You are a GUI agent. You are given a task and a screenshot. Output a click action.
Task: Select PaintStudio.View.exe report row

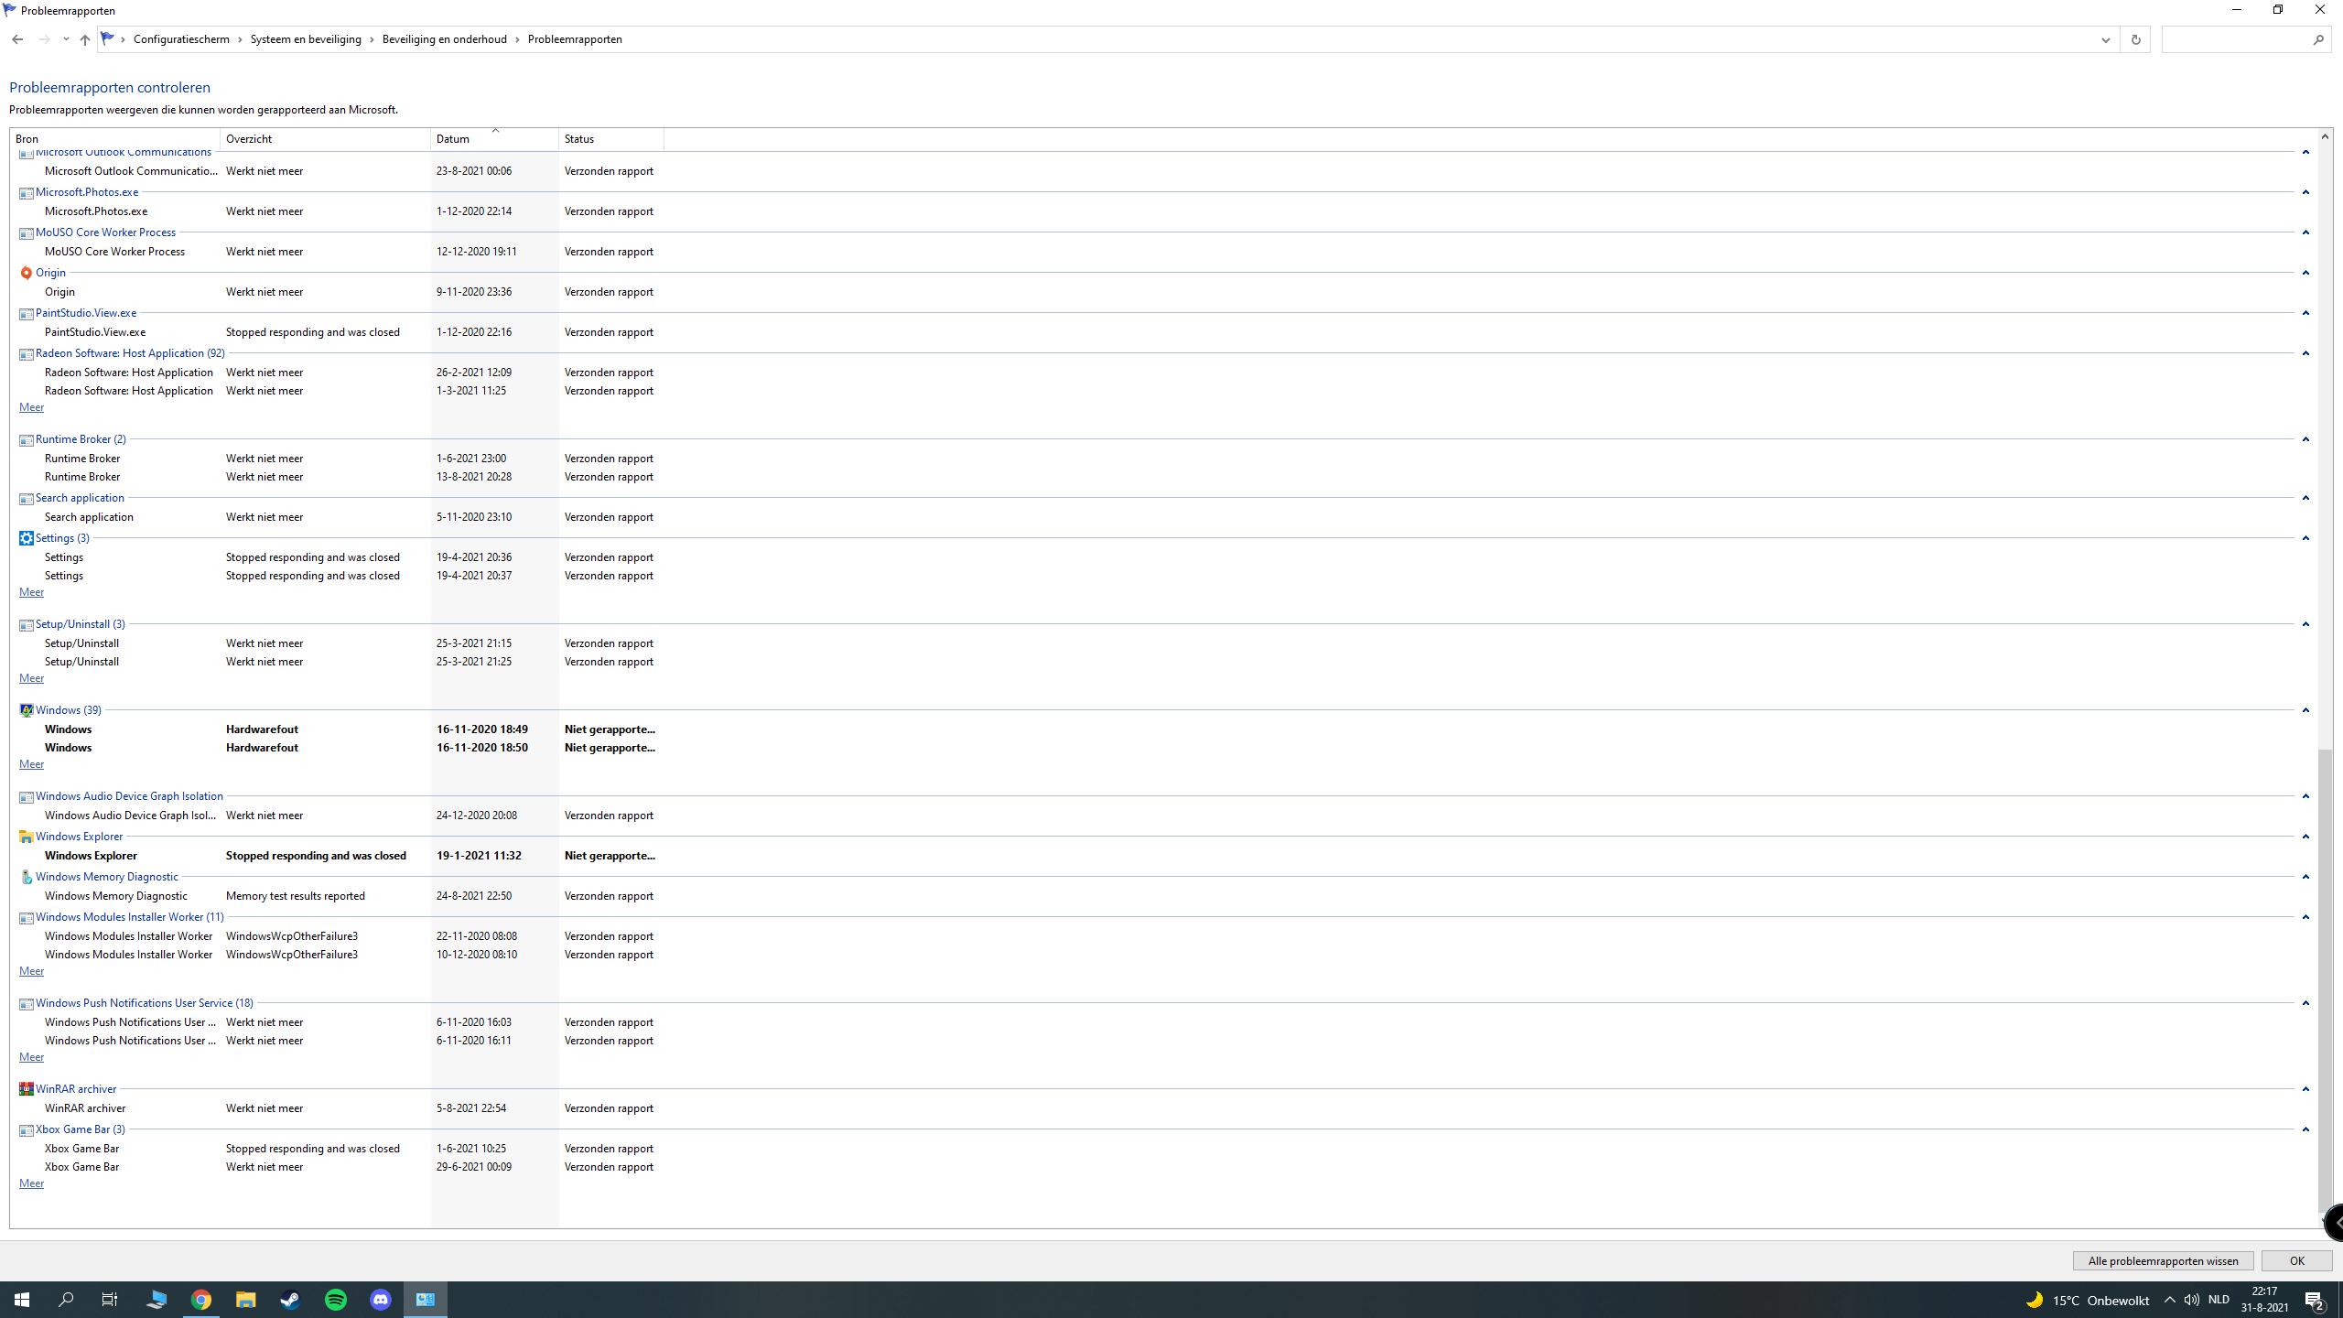[339, 332]
